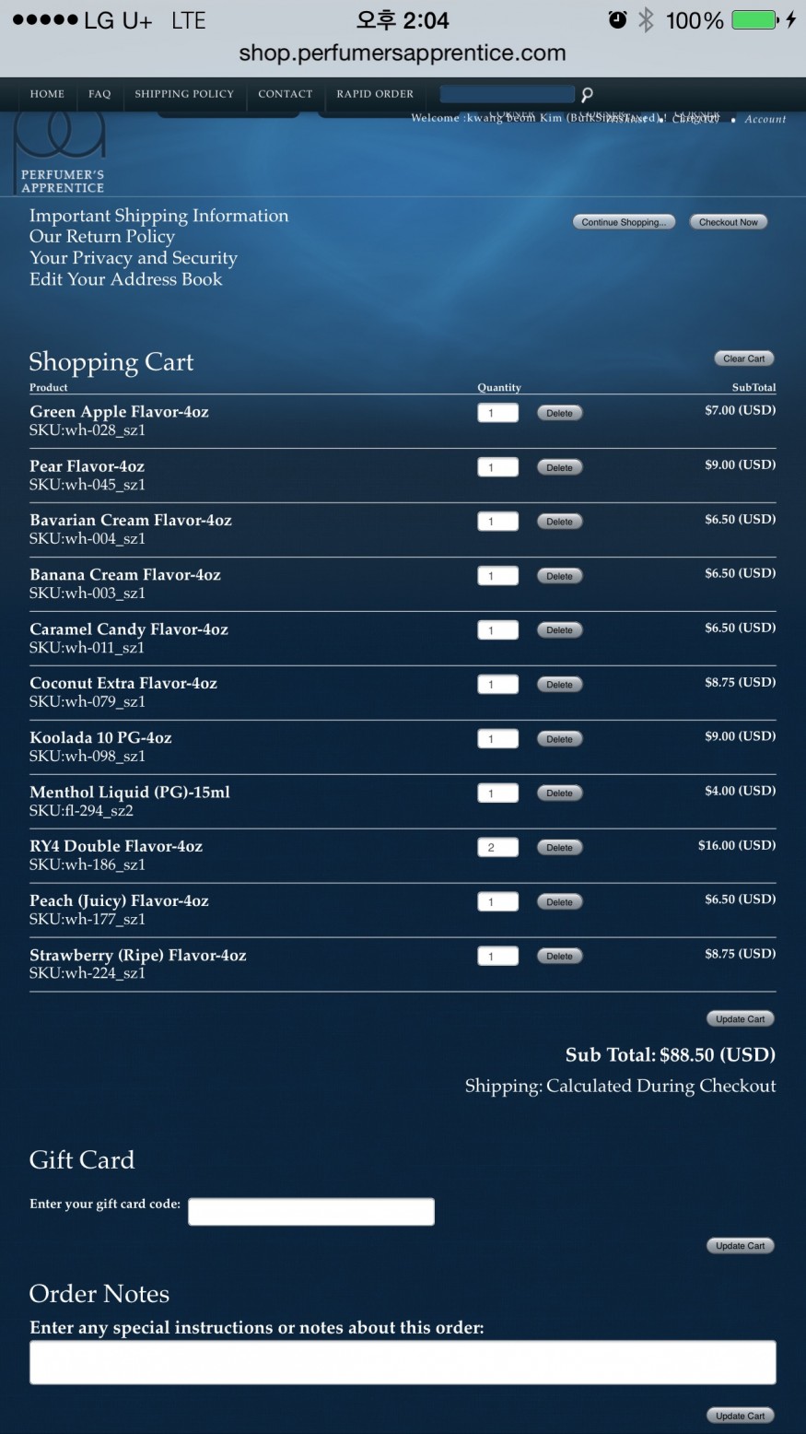
Task: Go to the RAPID ORDER page
Action: tap(375, 94)
